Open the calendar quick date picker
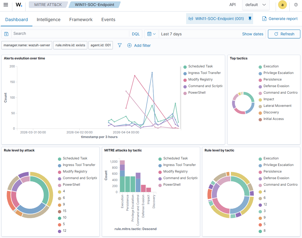The height and width of the screenshot is (238, 302). click(151, 34)
